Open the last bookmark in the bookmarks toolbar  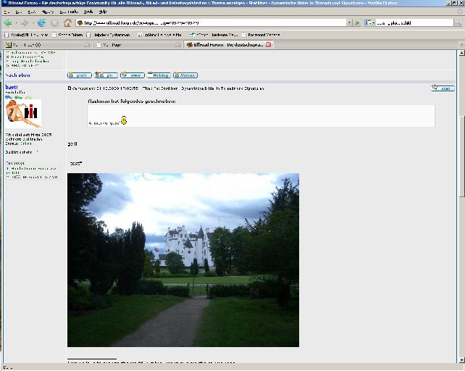point(261,35)
